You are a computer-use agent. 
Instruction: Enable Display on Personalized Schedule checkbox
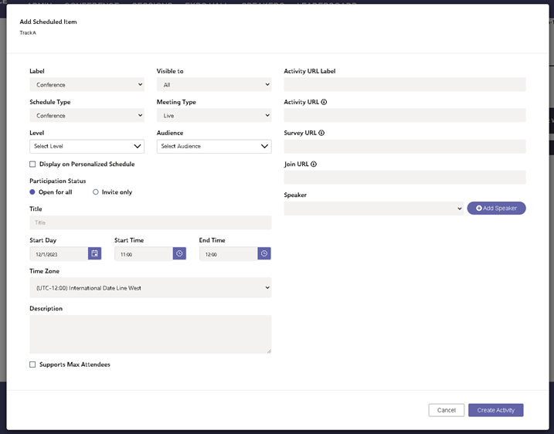(32, 164)
